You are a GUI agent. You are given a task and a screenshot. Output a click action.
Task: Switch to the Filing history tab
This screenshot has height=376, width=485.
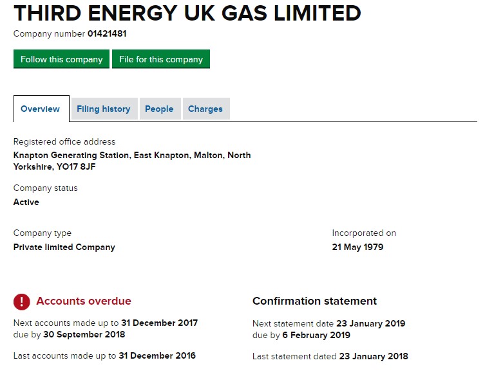(103, 109)
